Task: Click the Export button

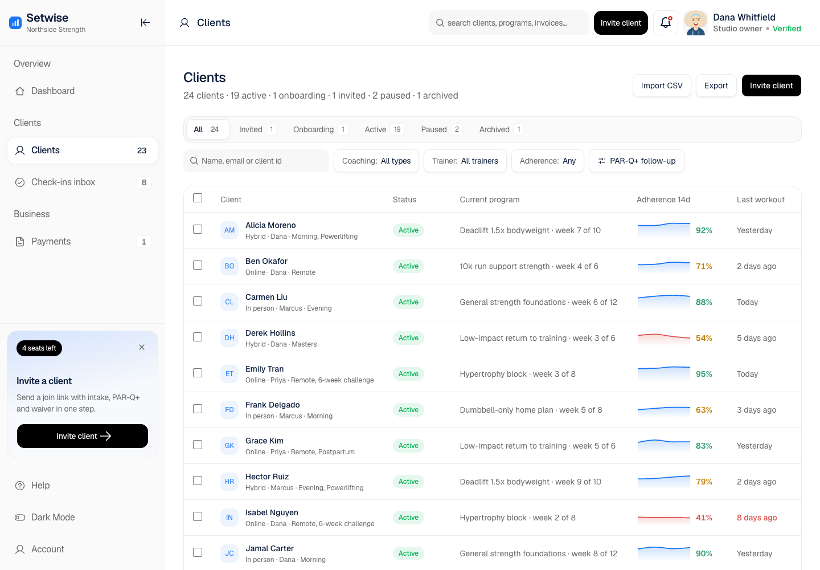Action: (716, 85)
